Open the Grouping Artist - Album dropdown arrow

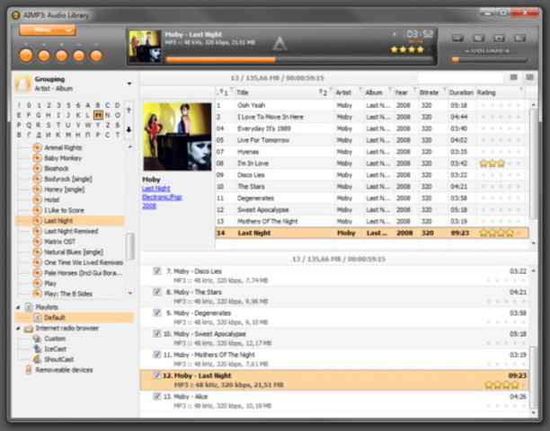129,84
